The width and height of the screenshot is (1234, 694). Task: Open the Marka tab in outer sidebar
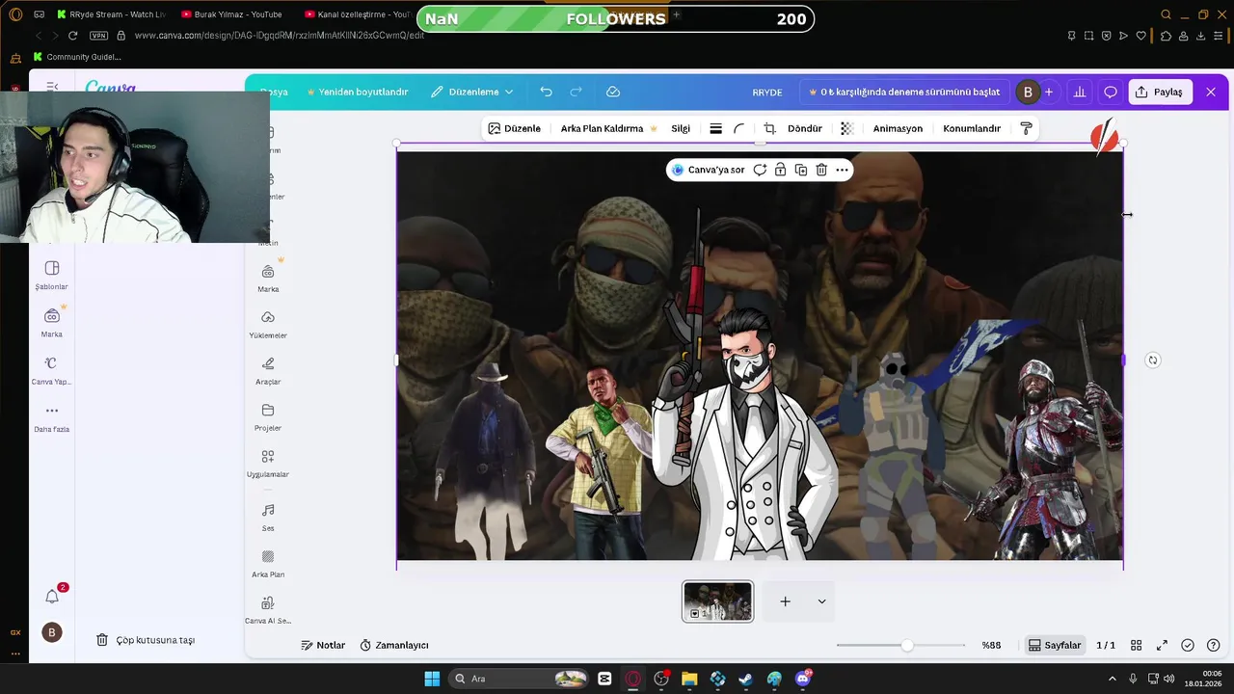(x=52, y=322)
